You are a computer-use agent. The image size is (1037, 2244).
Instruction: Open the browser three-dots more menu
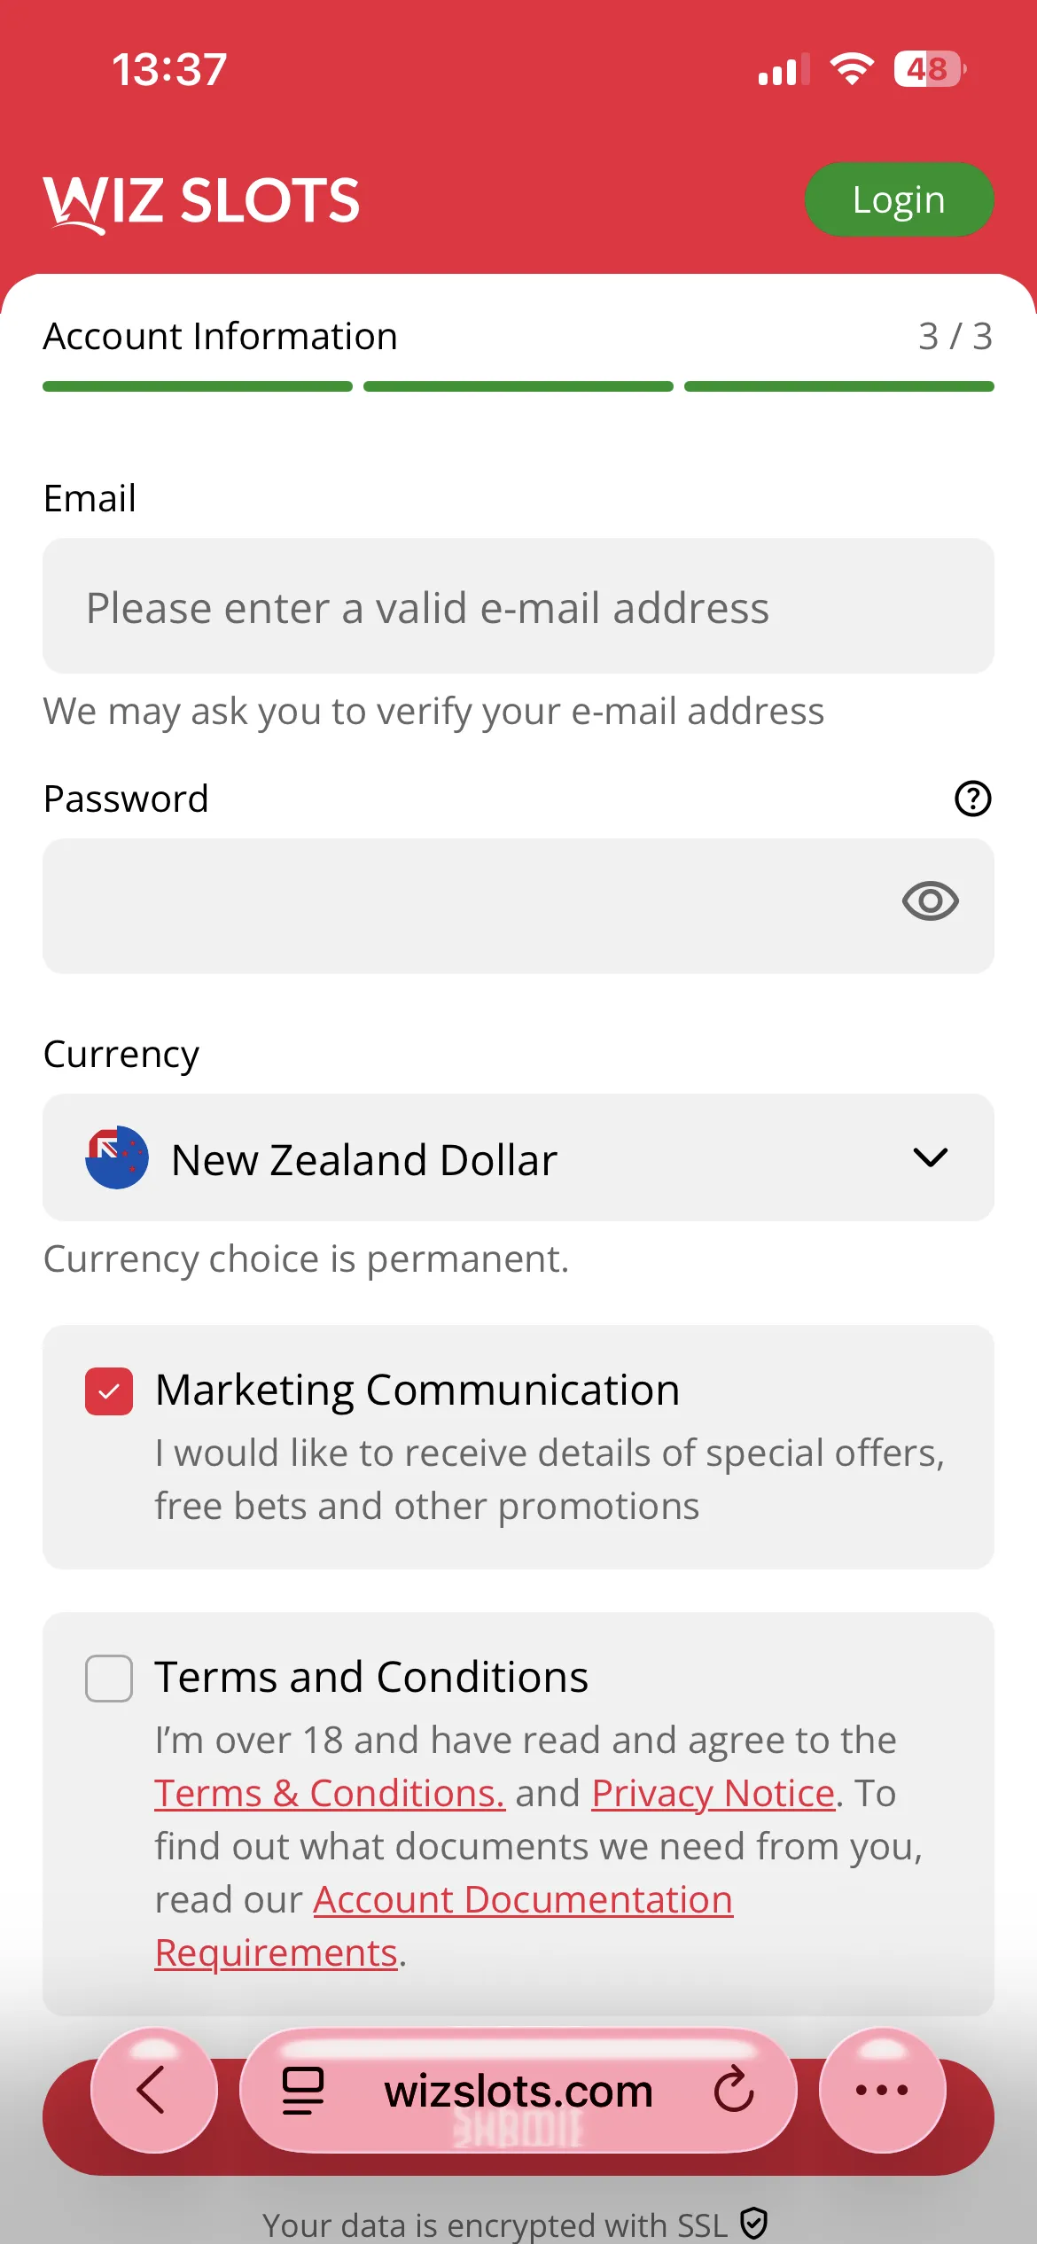[882, 2090]
